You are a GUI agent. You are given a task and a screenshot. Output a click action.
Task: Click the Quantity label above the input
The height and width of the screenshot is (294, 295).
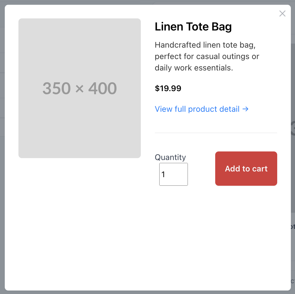pyautogui.click(x=170, y=157)
